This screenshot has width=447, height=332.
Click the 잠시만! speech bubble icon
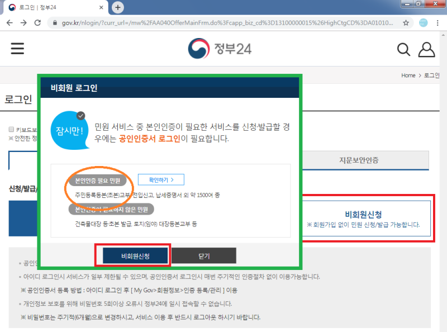coord(69,130)
